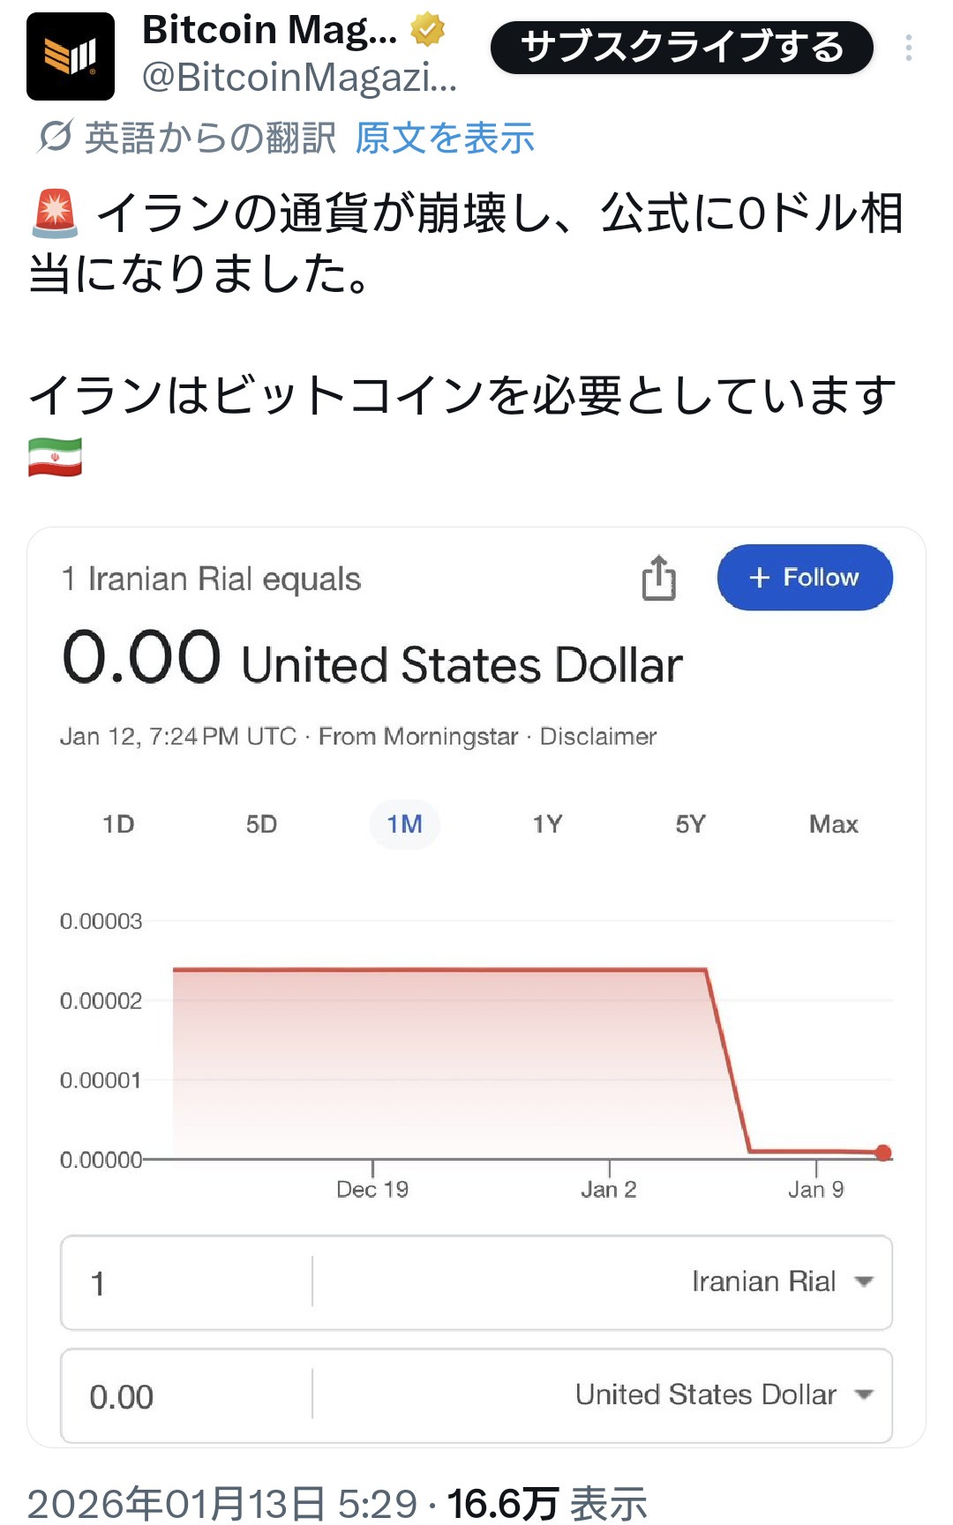This screenshot has width=953, height=1525.
Task: Select the 1Y chart range
Action: tap(547, 825)
